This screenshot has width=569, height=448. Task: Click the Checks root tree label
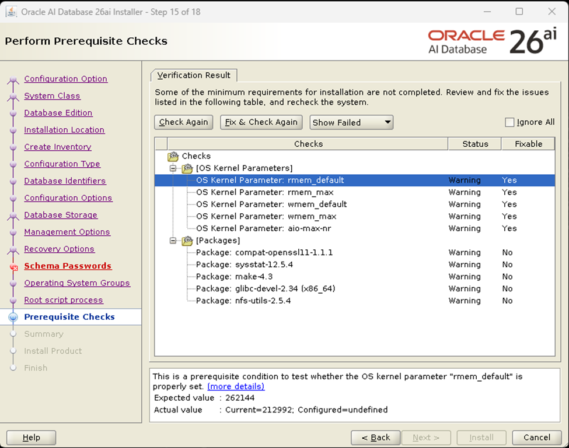[x=196, y=156]
